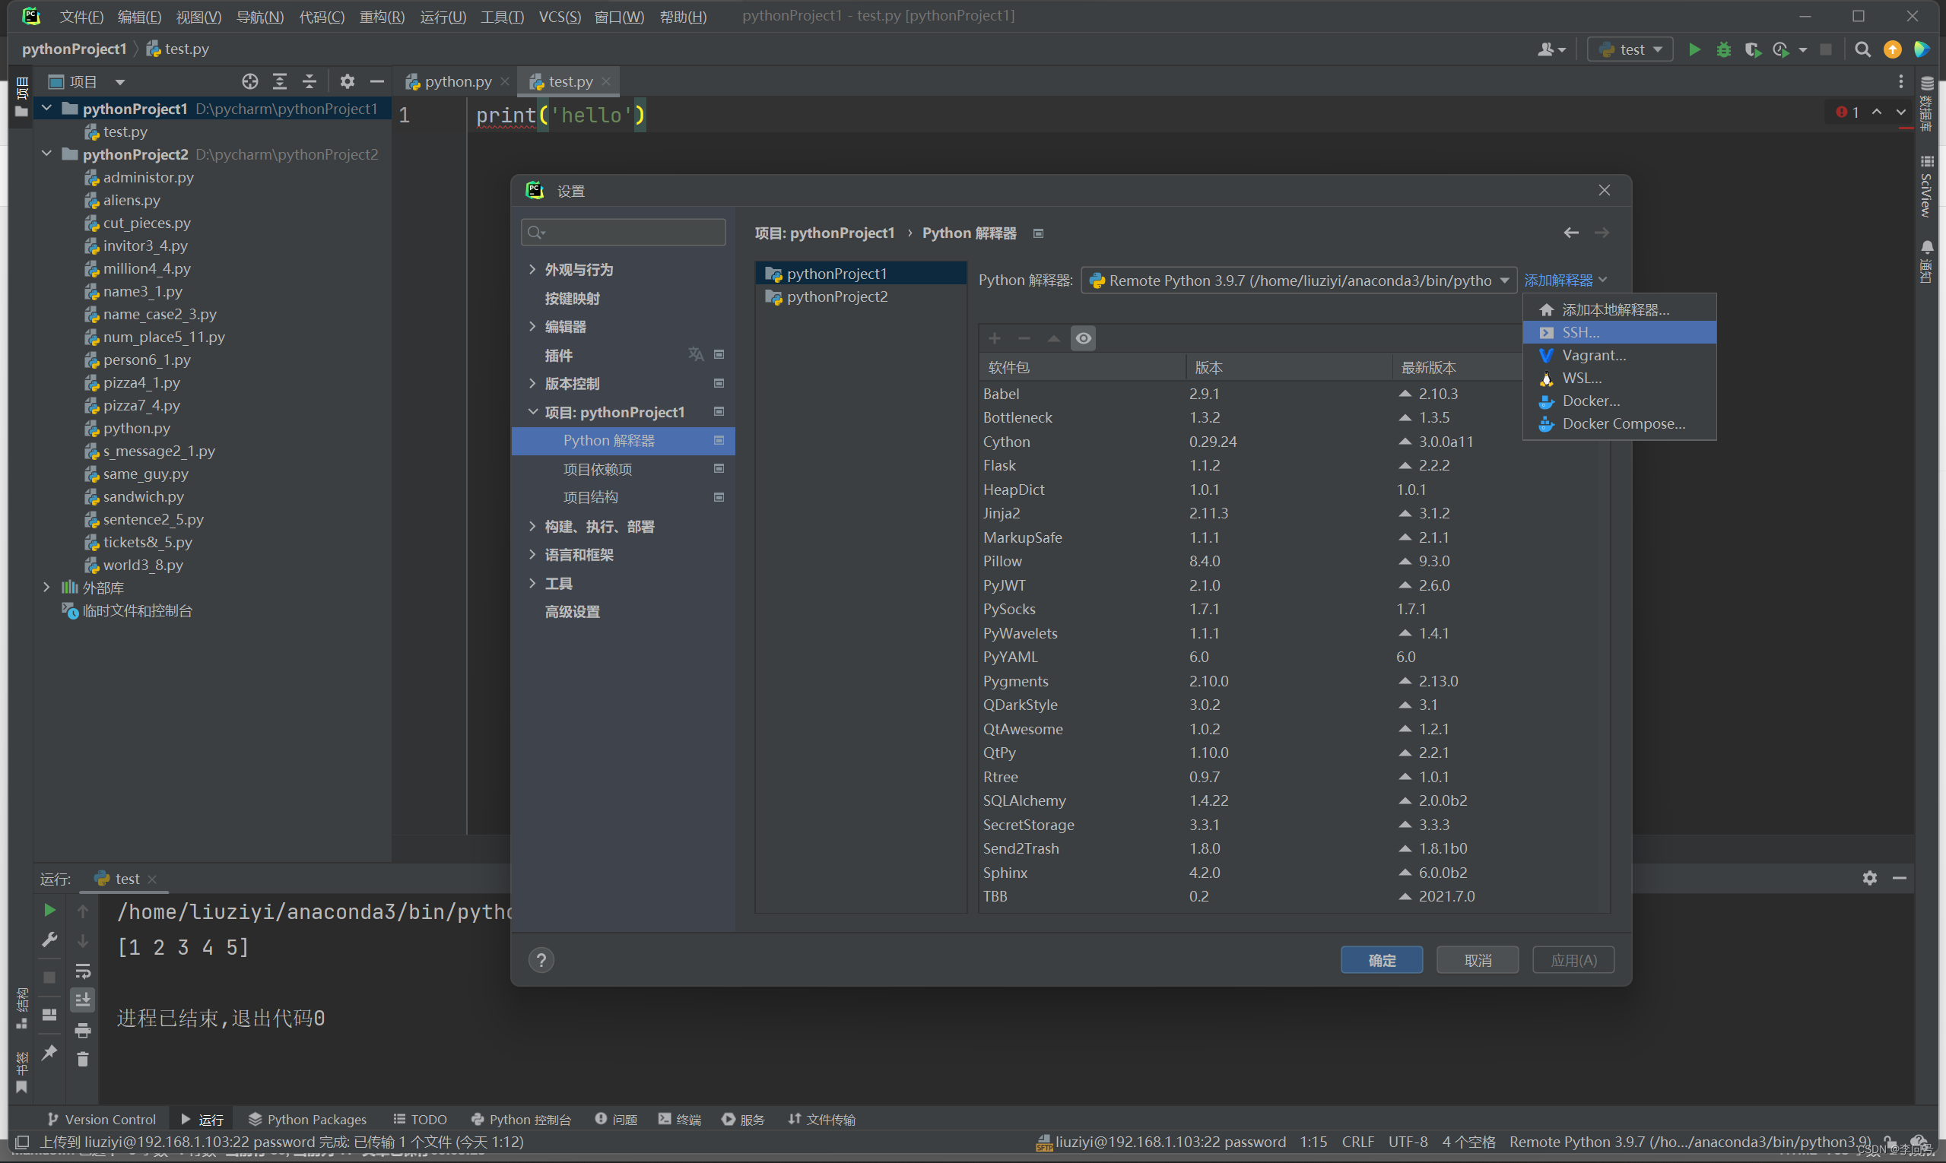Toggle pin tab icon in Run panel
The width and height of the screenshot is (1946, 1163).
[49, 1053]
